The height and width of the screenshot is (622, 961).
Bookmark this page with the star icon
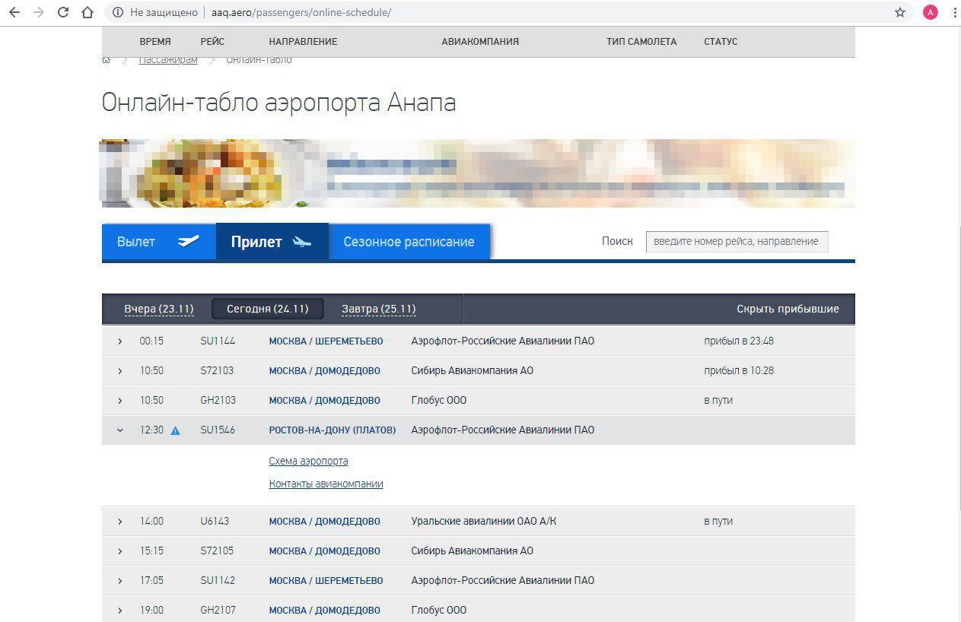tap(900, 12)
